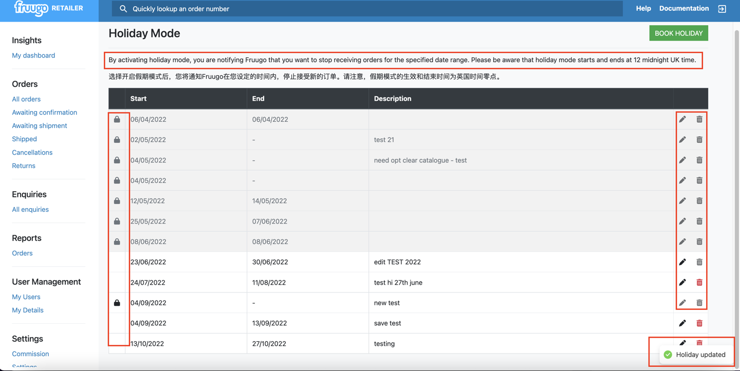The width and height of the screenshot is (740, 371).
Task: Delete the 'test hi 27th june' holiday
Action: pos(699,282)
